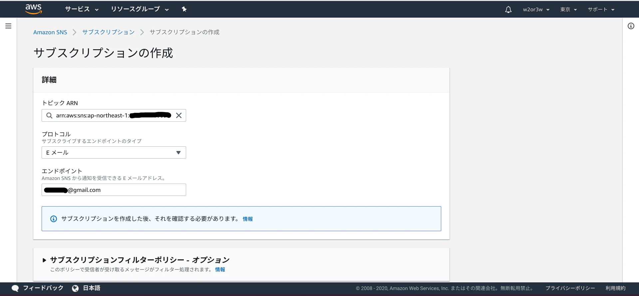Click the globe language icon

76,288
